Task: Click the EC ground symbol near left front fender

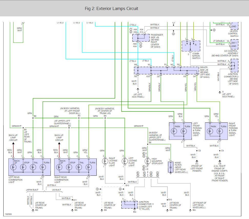Action: (x=197, y=161)
